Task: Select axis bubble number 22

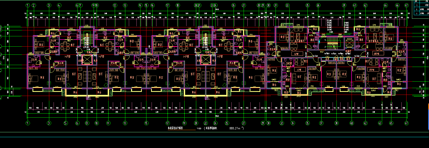Action: click(205, 123)
